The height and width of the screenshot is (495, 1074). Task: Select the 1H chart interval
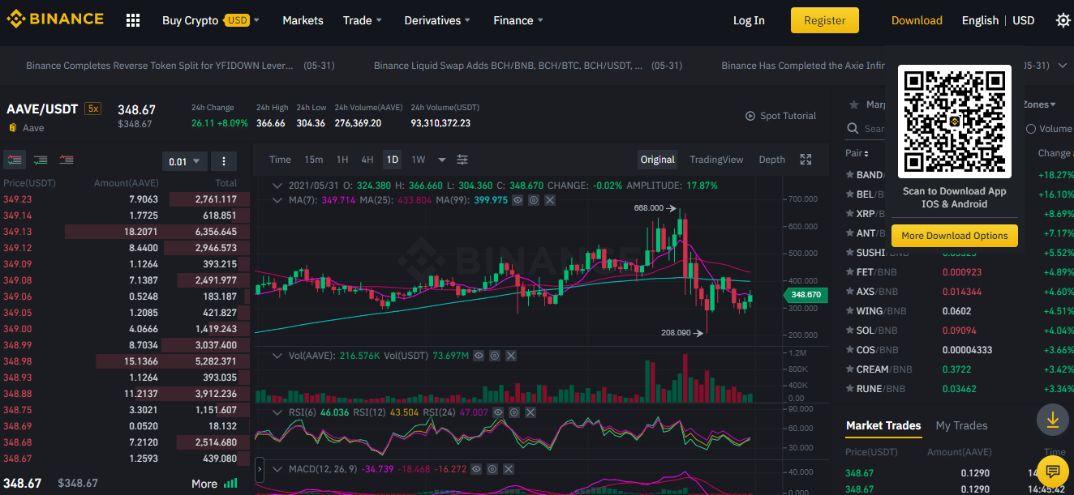pos(342,160)
